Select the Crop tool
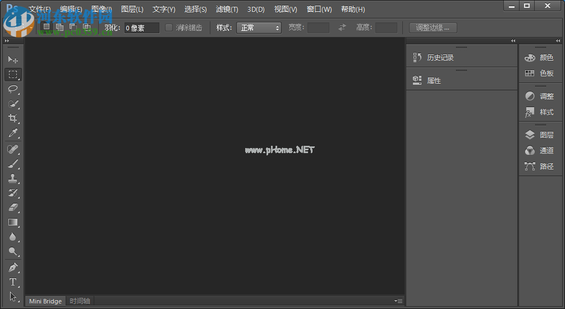Image resolution: width=565 pixels, height=309 pixels. [13, 118]
